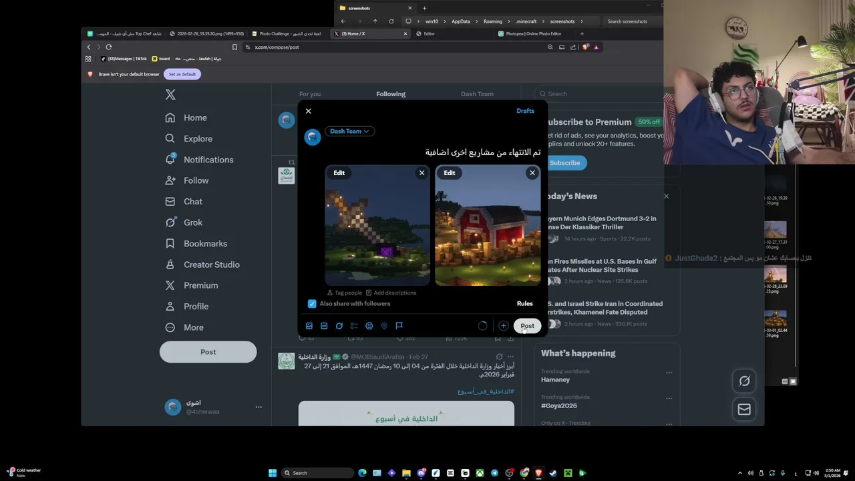Click the media upload icon in the composer
The image size is (855, 481).
(x=309, y=326)
